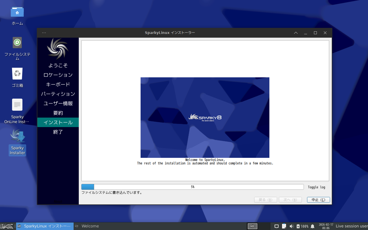The width and height of the screenshot is (368, 230).
Task: Open the ホーム folder desktop icon
Action: point(17,12)
